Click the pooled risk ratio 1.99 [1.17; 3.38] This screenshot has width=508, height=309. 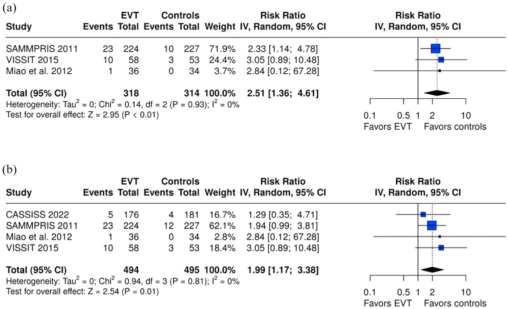(x=283, y=270)
